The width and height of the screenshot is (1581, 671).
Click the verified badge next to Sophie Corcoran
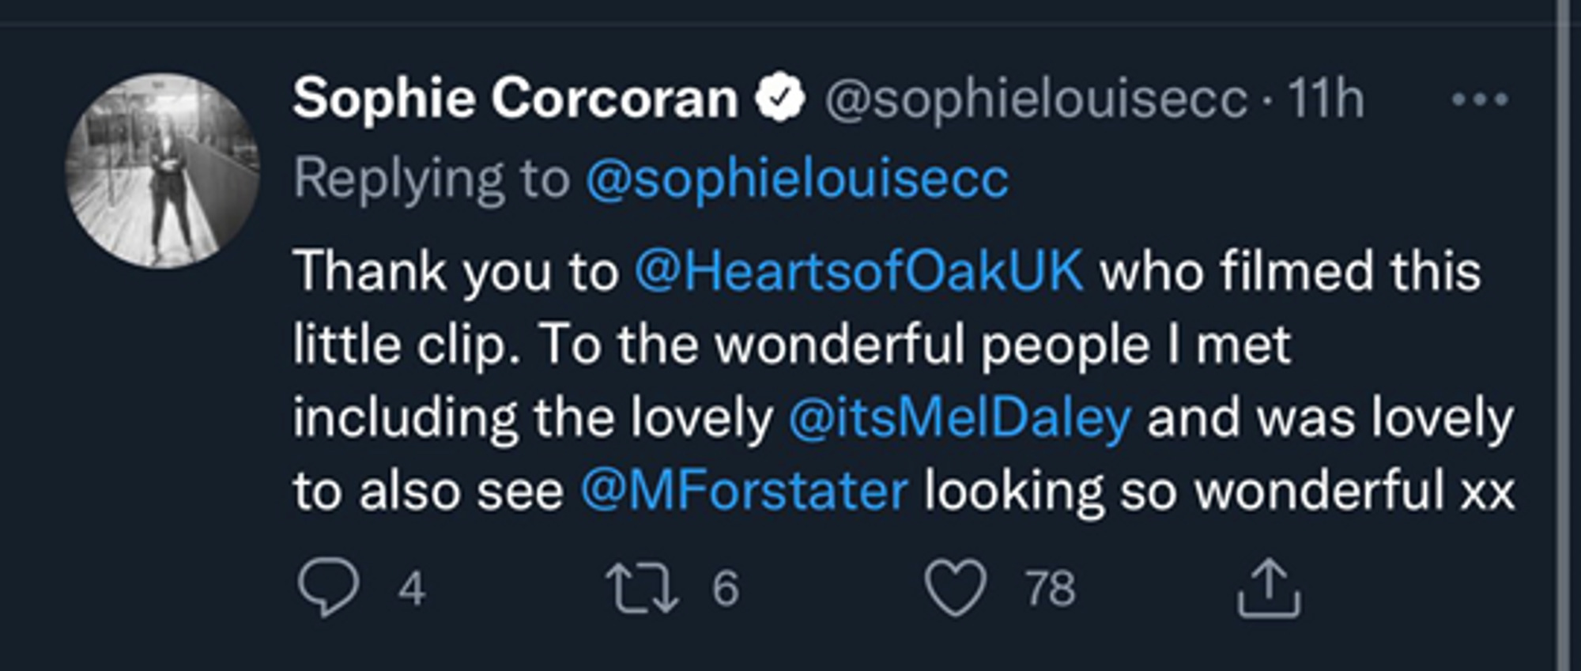click(780, 95)
